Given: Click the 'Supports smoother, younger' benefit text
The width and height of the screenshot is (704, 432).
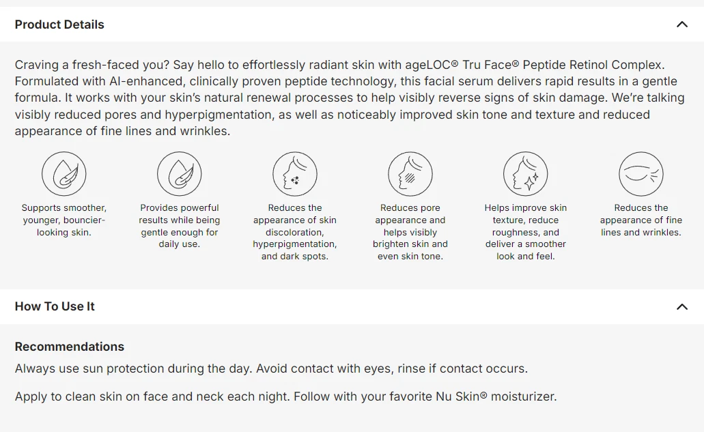Looking at the screenshot, I should 64,220.
